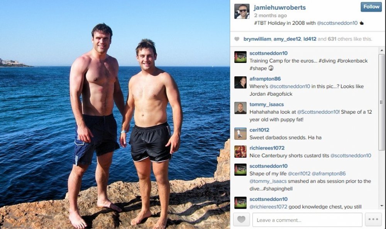Click the comments scrollbar up arrow
This screenshot has height=229, width=386.
tap(382, 51)
